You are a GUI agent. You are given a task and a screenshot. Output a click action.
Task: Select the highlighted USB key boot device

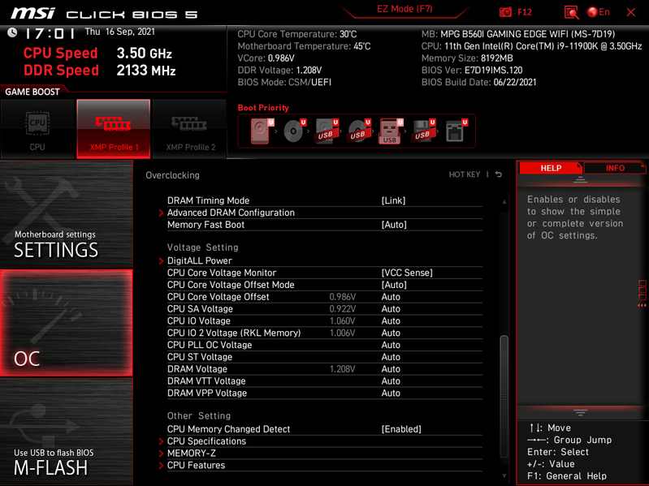coord(391,131)
